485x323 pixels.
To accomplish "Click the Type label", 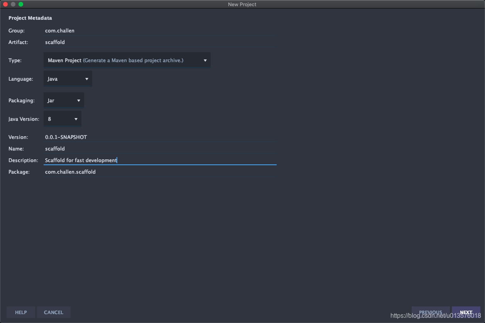I will (15, 60).
